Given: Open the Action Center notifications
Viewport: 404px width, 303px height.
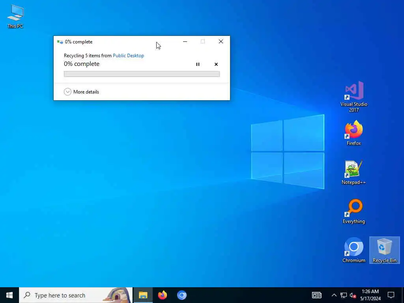Looking at the screenshot, I should 391,295.
